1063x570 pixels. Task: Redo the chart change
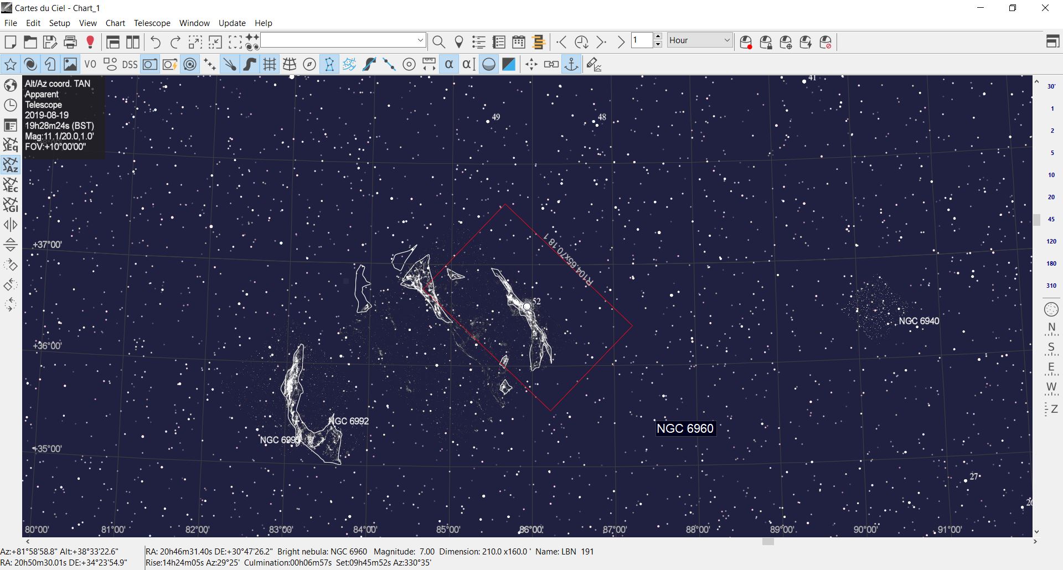176,42
